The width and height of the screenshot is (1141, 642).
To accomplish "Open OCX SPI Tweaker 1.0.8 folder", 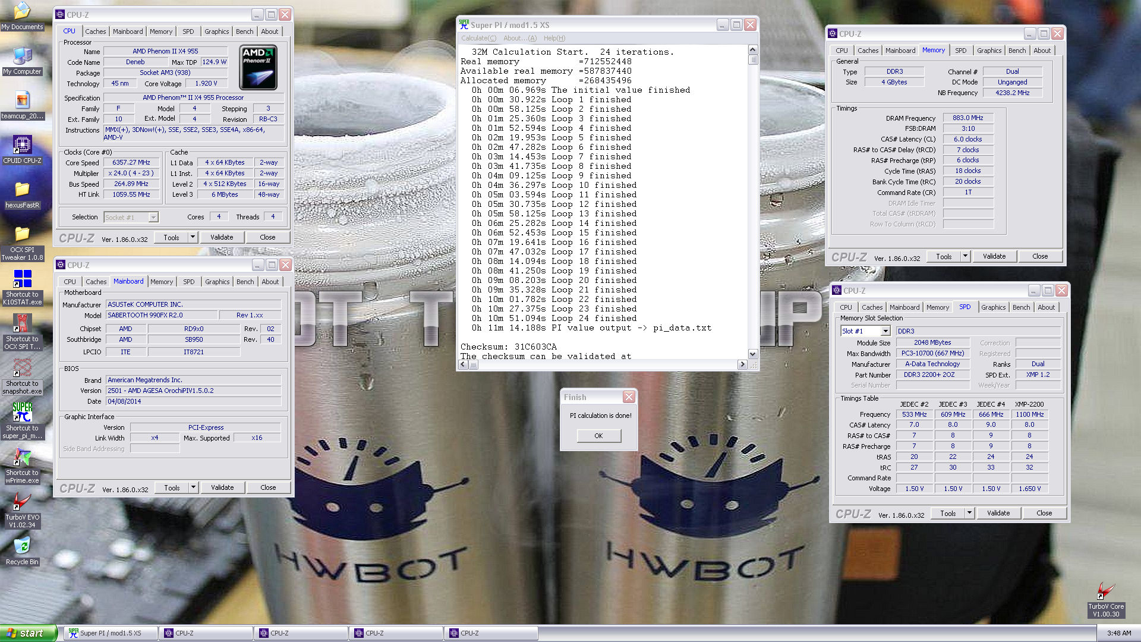I will click(22, 243).
